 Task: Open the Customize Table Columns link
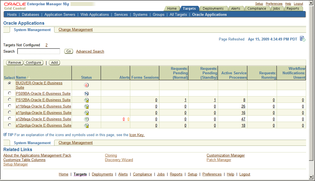click(24, 160)
